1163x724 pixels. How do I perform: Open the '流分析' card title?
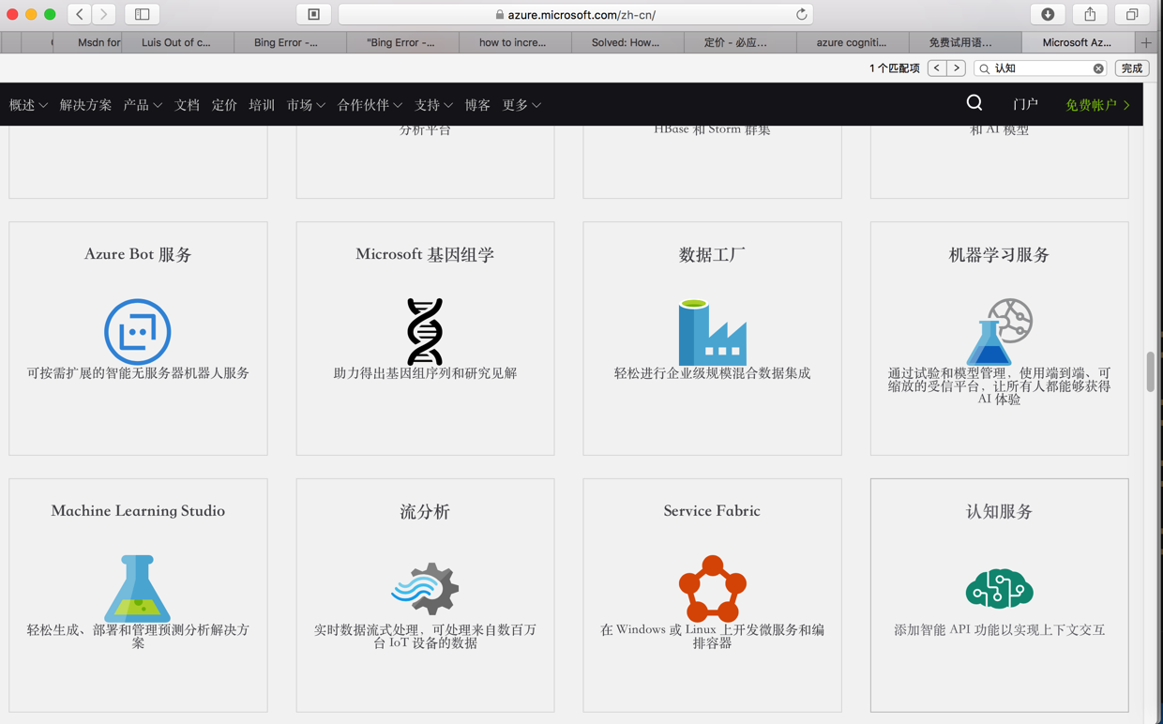click(425, 512)
